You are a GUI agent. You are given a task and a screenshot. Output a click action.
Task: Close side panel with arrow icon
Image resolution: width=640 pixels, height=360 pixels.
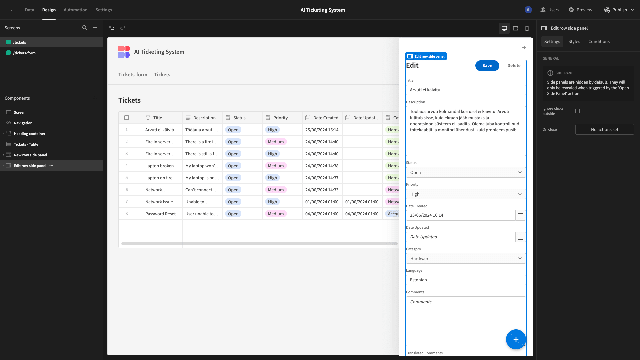pyautogui.click(x=523, y=48)
